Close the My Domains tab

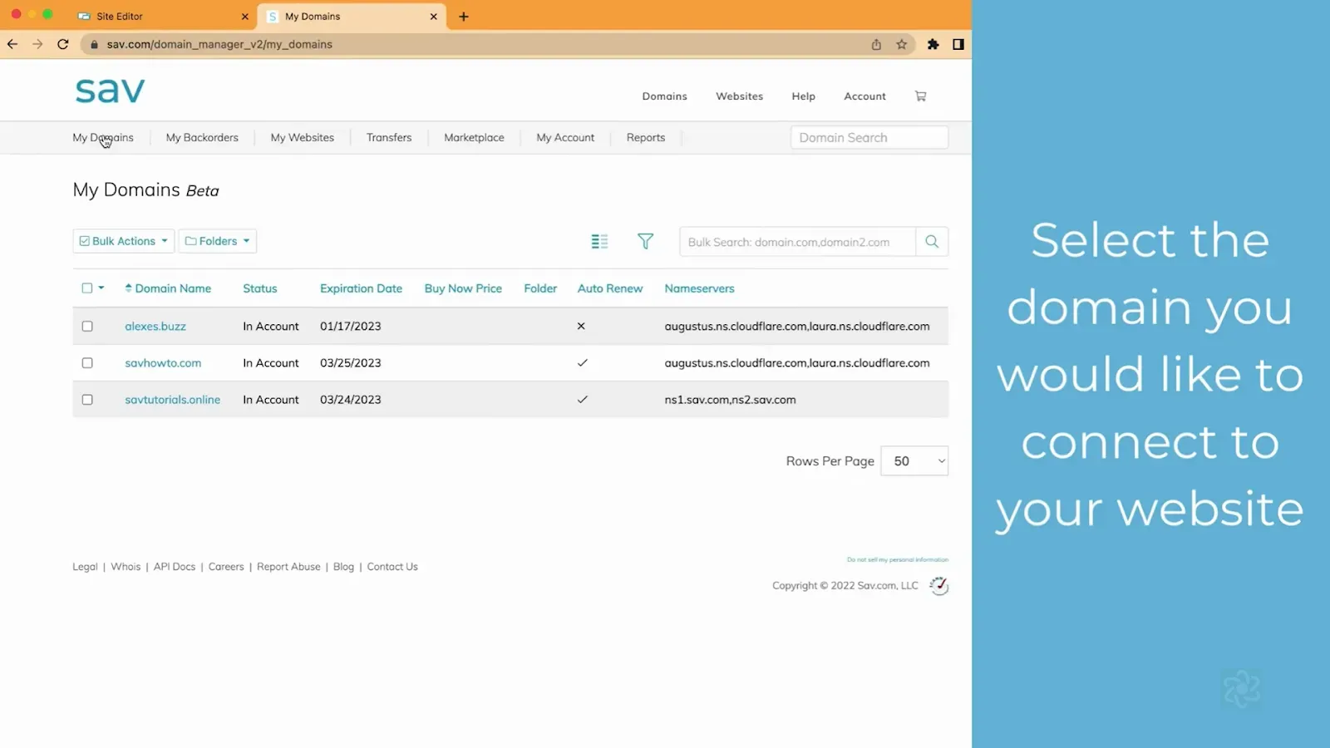tap(433, 17)
